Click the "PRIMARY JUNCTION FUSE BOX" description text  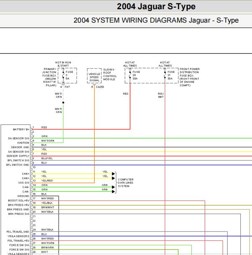(x=49, y=77)
